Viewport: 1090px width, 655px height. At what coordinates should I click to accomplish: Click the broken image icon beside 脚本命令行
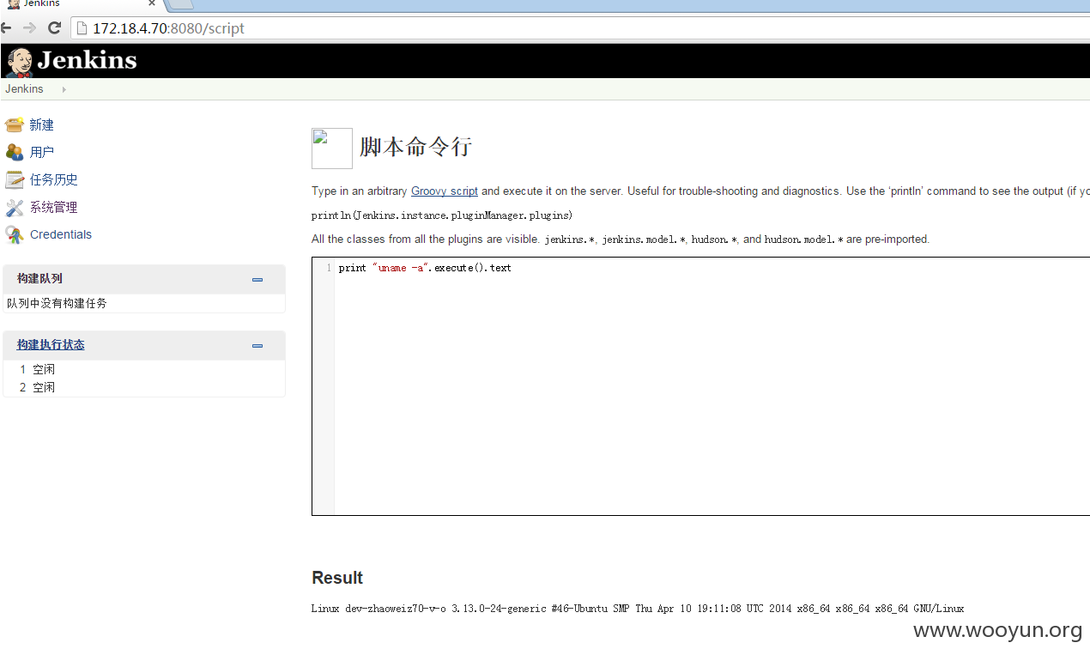[331, 149]
